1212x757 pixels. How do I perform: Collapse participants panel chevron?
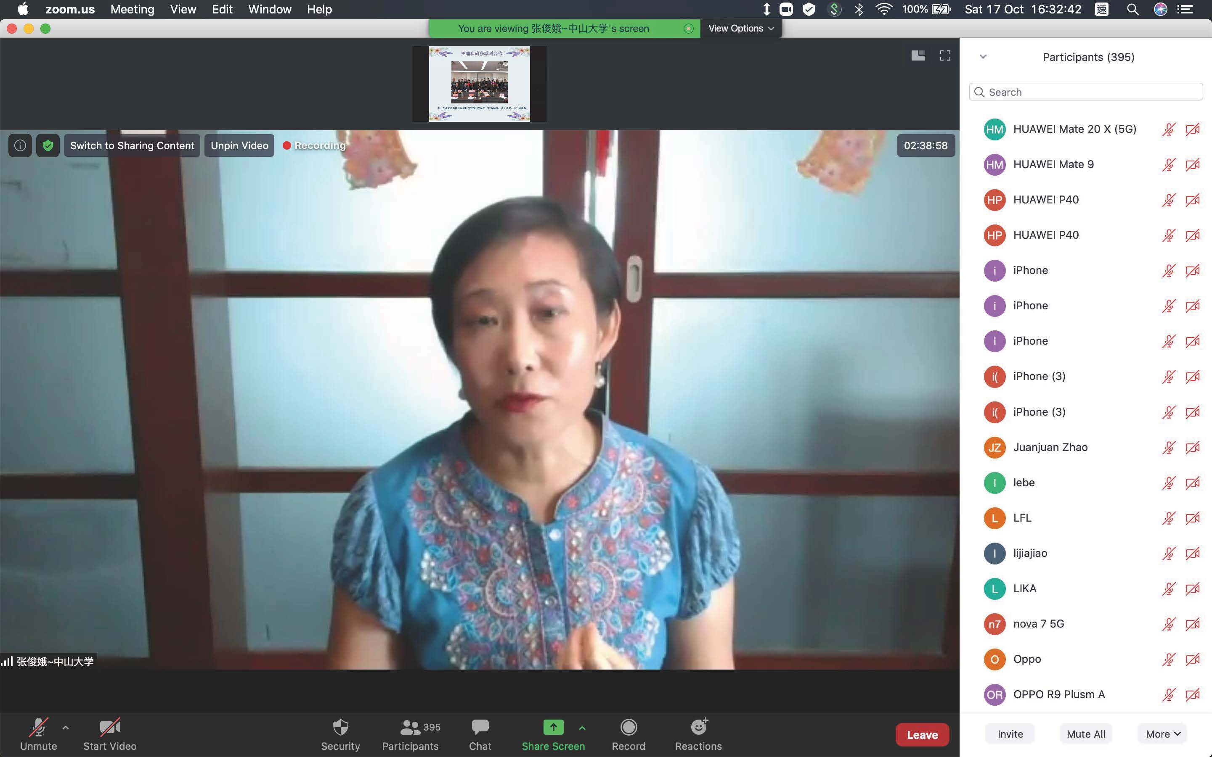(x=983, y=57)
